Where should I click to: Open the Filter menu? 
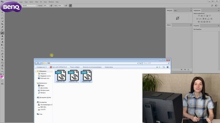36,2
